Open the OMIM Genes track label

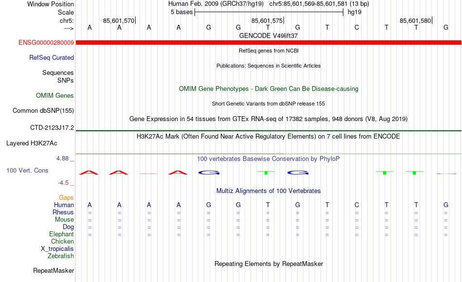pyautogui.click(x=55, y=95)
